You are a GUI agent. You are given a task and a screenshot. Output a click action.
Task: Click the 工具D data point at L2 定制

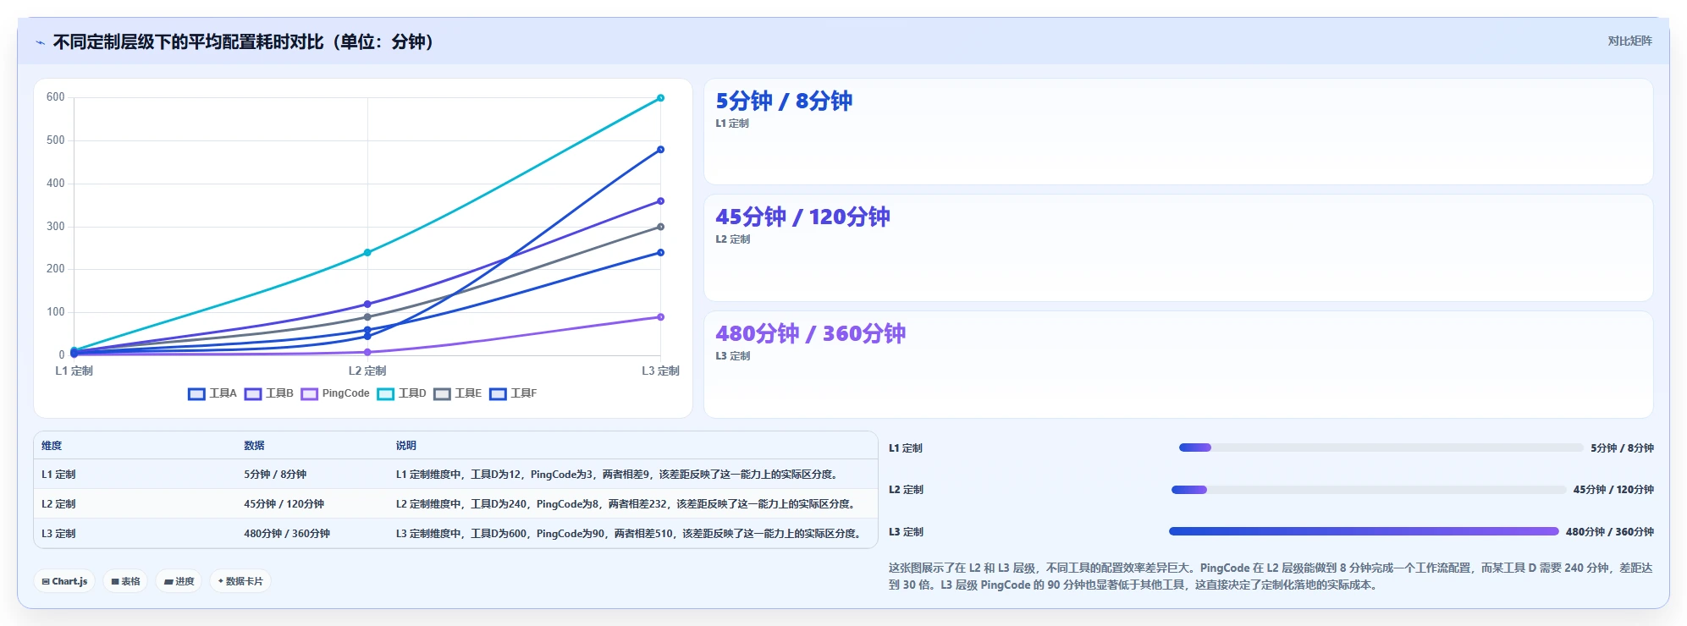[x=367, y=253]
